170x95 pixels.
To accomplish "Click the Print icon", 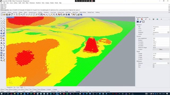I will tap(9, 15).
